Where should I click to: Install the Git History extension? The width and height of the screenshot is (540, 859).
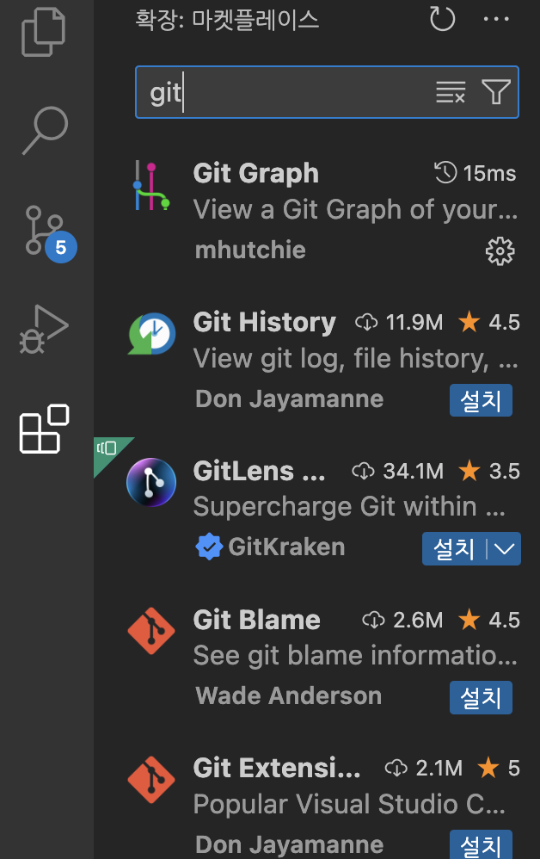[481, 400]
